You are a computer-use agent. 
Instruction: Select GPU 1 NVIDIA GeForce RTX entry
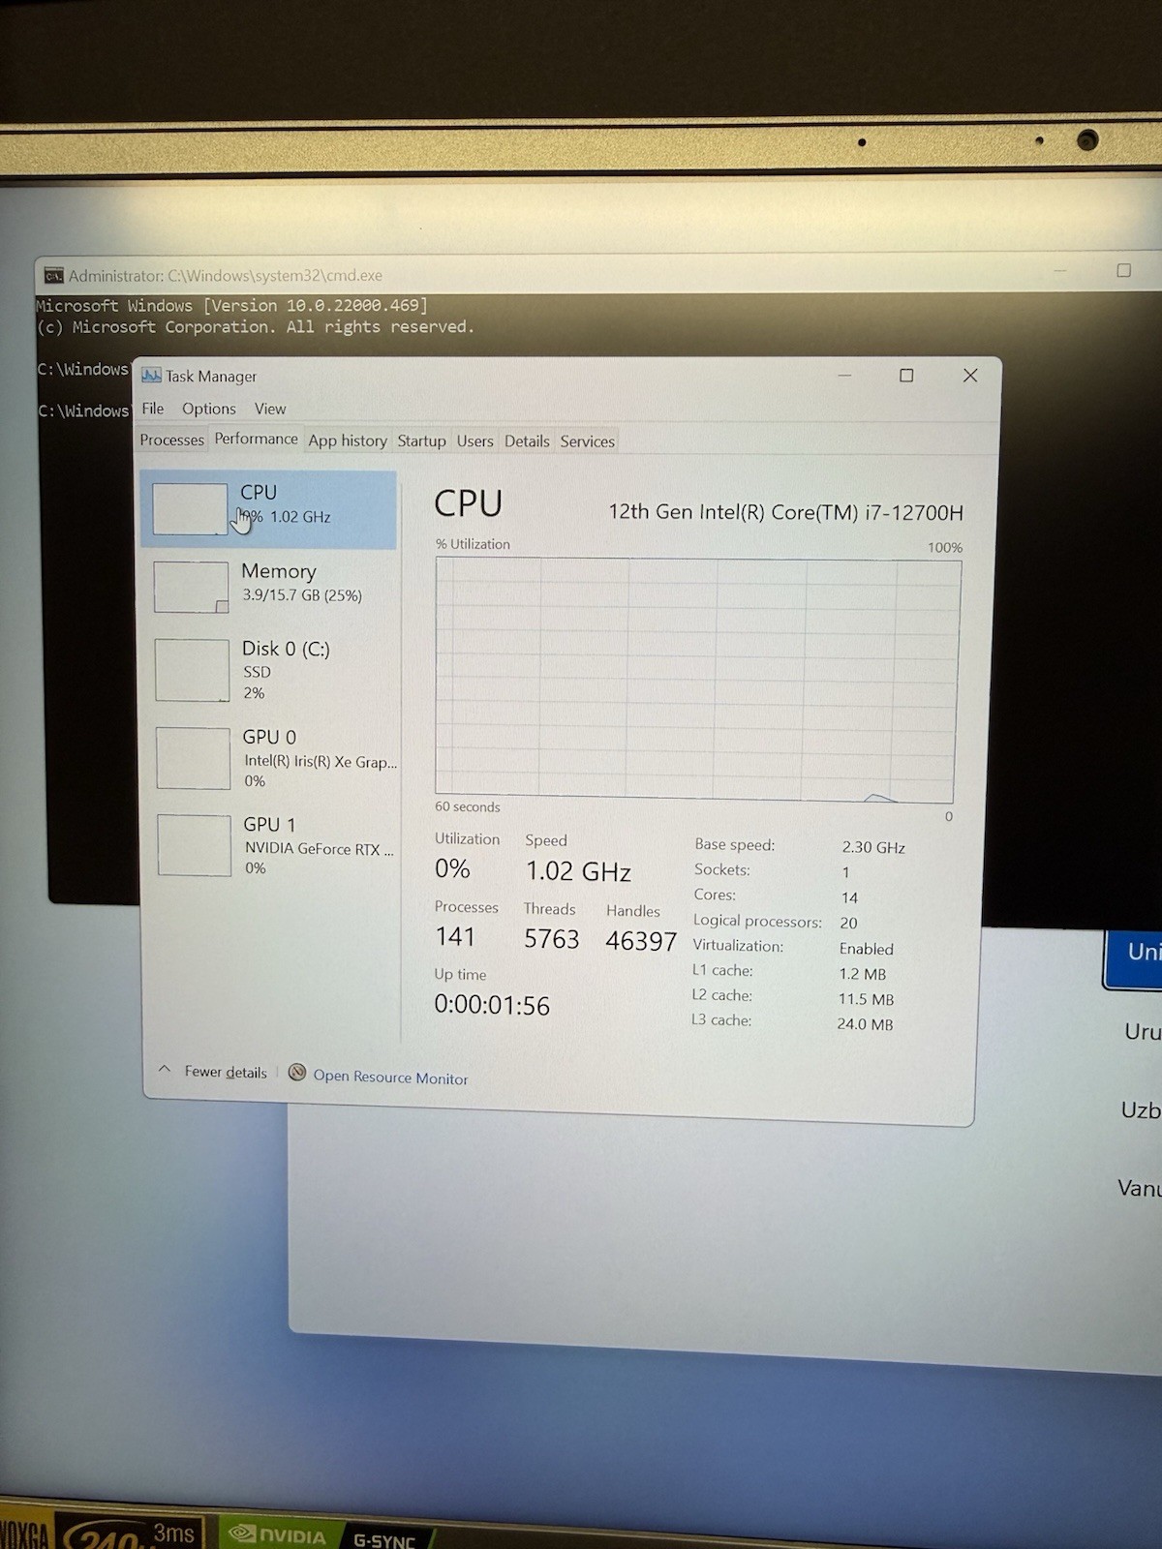coord(274,844)
